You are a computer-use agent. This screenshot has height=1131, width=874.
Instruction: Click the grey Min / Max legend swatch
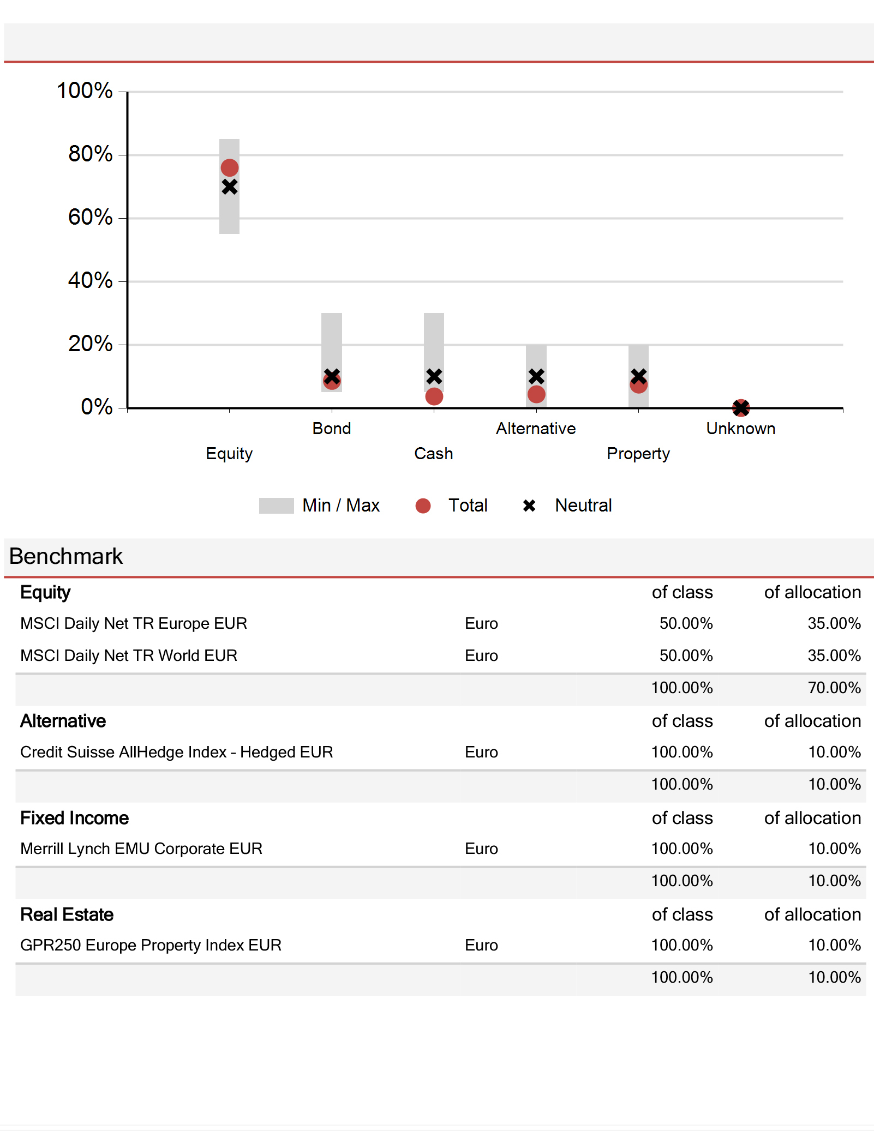(x=276, y=506)
